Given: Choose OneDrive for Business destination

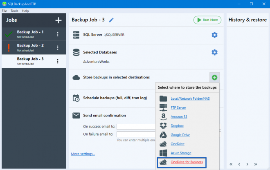Looking at the screenshot, I should [187, 162].
